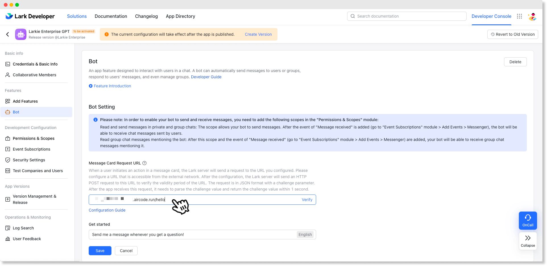Click Revert to Old Version button
Image resolution: width=547 pixels, height=266 pixels.
(x=512, y=34)
